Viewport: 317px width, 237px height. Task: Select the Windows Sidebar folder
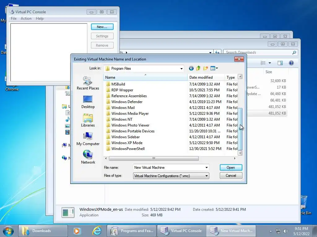pyautogui.click(x=125, y=137)
